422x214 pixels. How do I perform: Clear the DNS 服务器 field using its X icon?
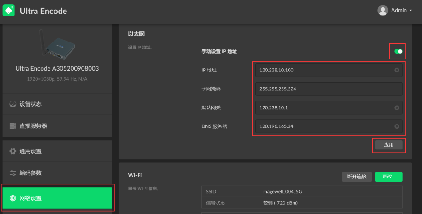point(397,126)
